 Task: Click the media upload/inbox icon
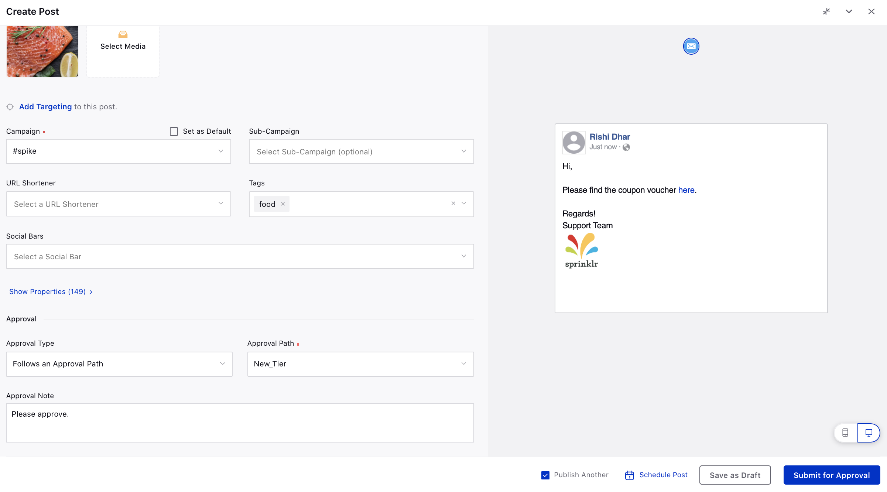coord(123,35)
